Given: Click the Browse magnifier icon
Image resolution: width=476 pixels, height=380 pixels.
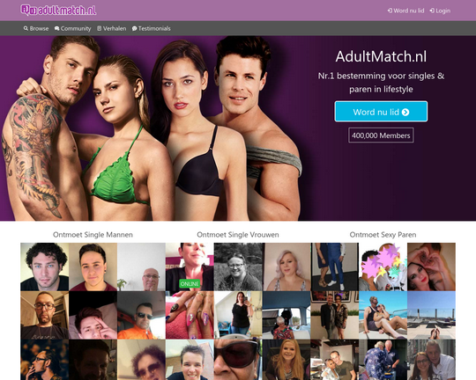Looking at the screenshot, I should (x=26, y=28).
